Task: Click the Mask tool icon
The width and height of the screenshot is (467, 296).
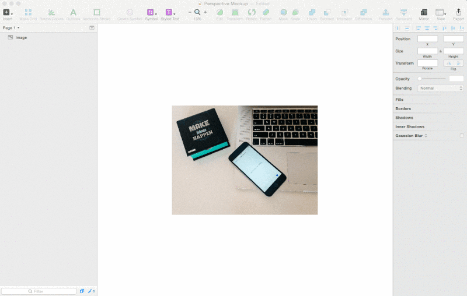Action: [284, 12]
